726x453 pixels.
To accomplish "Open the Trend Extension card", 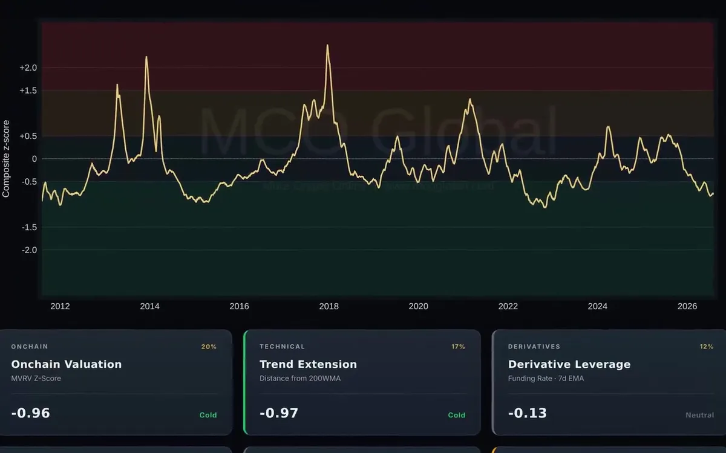I will [x=362, y=382].
